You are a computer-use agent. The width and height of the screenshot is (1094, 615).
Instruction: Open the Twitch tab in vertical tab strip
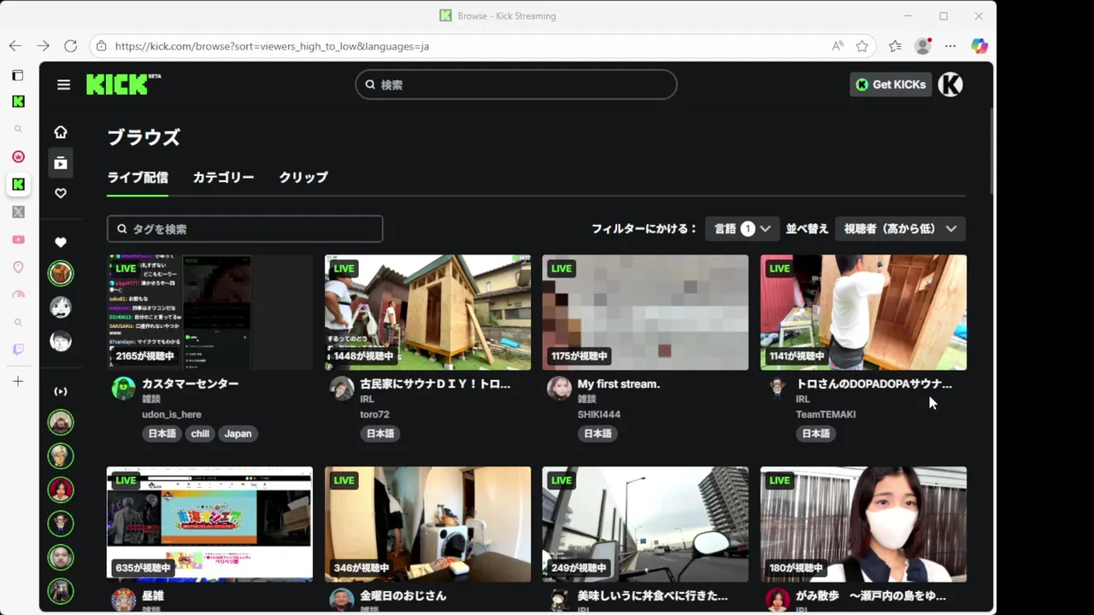[x=18, y=349]
